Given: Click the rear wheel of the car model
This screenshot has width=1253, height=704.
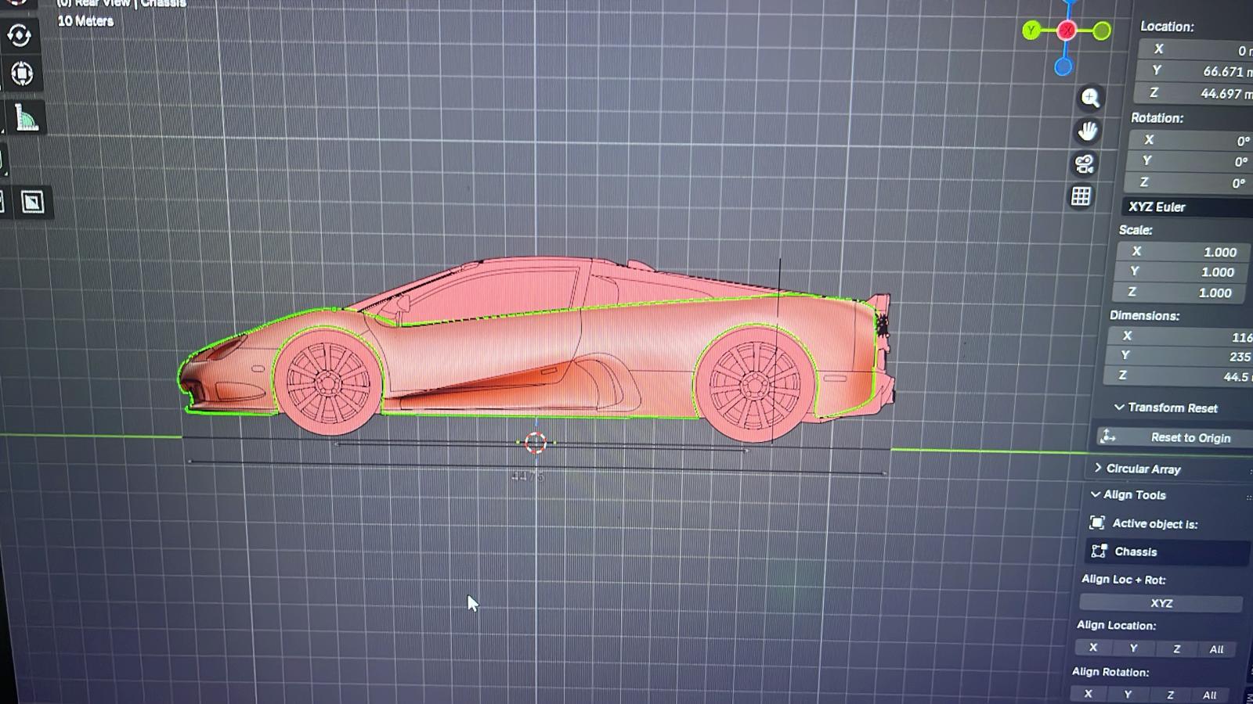Looking at the screenshot, I should pyautogui.click(x=756, y=385).
